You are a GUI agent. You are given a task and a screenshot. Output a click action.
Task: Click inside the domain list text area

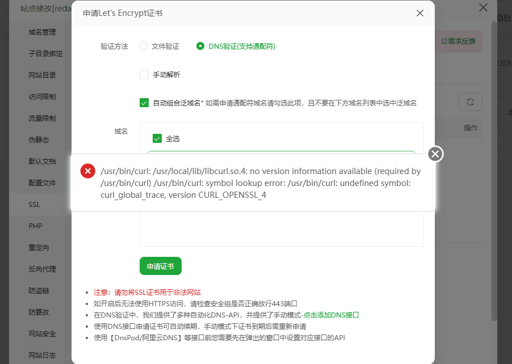(281, 227)
